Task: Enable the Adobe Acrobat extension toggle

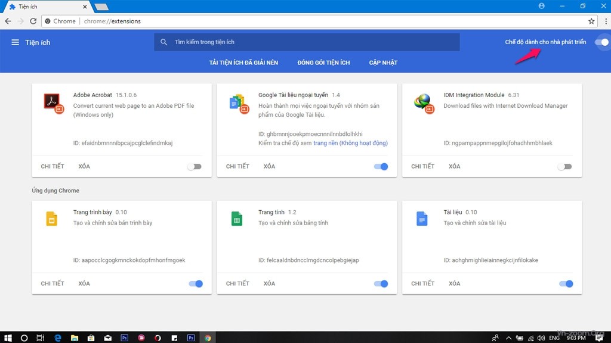Action: (195, 167)
